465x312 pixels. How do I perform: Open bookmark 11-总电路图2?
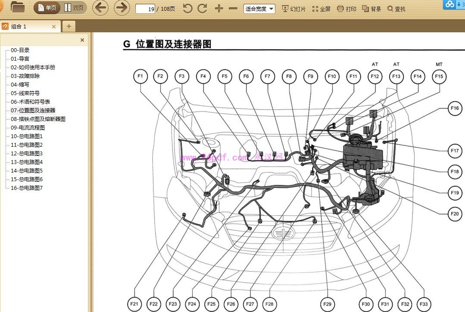27,145
